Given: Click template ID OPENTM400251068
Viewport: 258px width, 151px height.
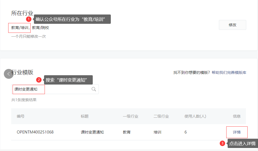Looking at the screenshot, I should 35,132.
